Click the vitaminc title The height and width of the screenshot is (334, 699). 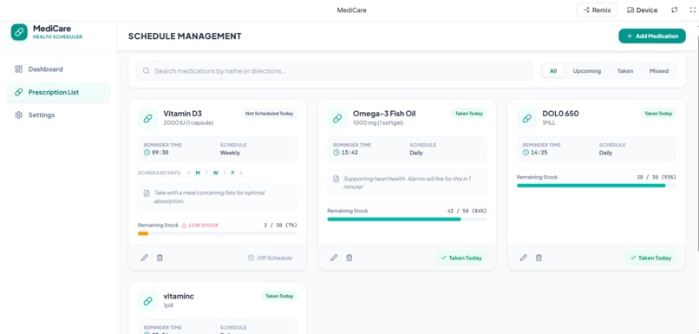[179, 296]
